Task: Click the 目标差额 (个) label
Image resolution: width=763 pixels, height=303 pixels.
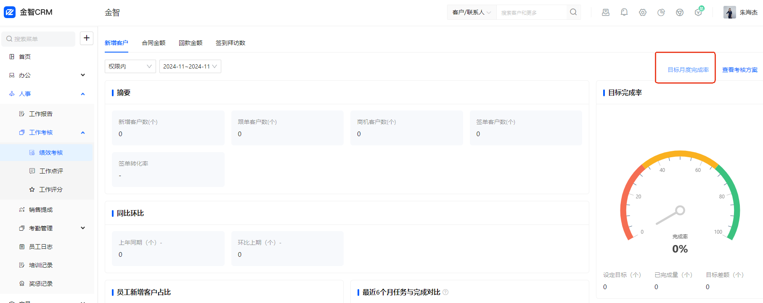Action: [x=725, y=275]
